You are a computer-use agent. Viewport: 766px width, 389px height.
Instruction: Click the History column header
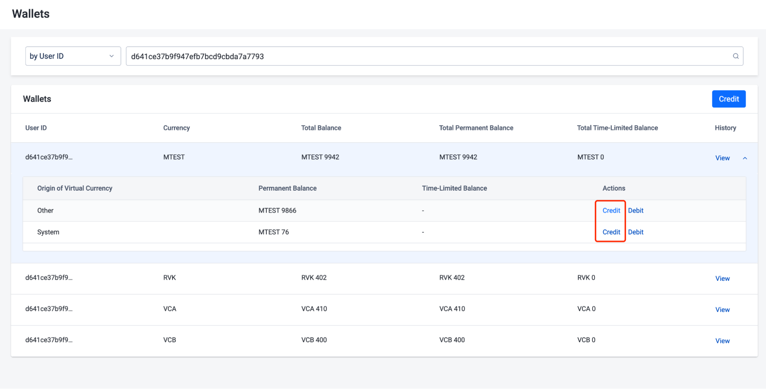(725, 128)
